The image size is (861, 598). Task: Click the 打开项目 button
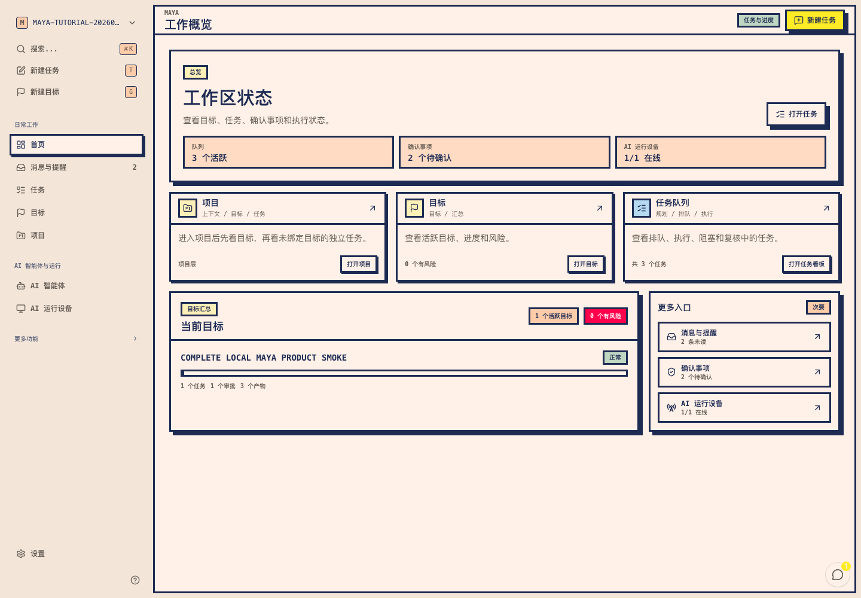point(359,264)
